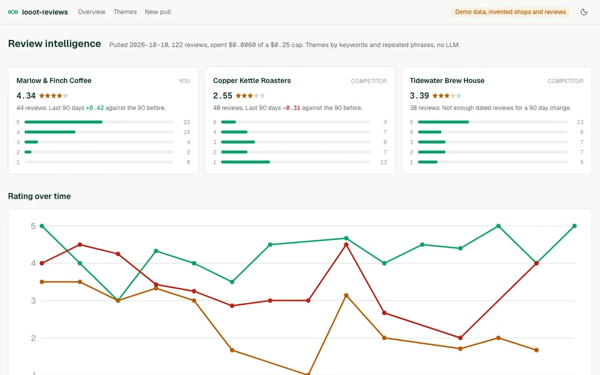Click the last red point on the chart
600x375 pixels.
(536, 263)
